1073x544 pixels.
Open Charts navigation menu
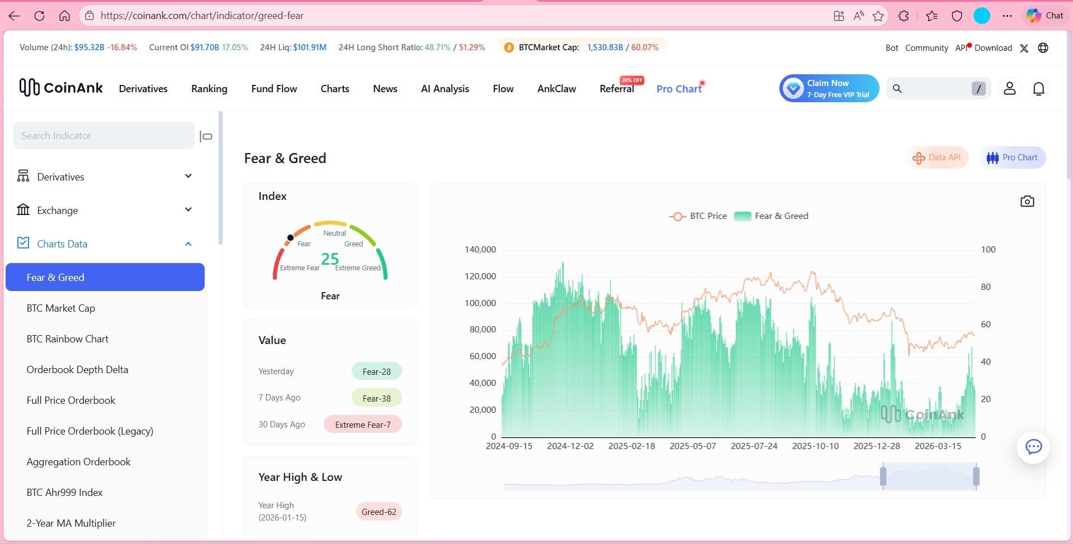point(335,89)
